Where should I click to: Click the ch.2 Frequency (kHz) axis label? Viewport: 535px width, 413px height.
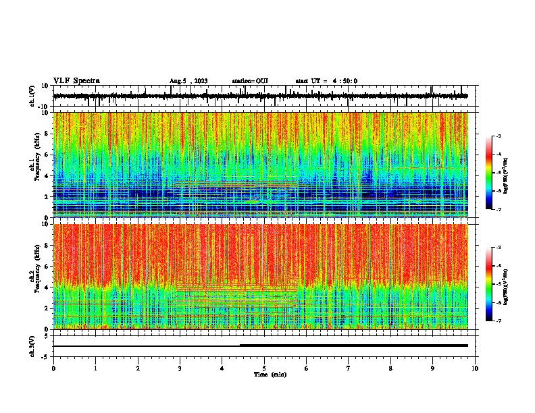click(35, 269)
